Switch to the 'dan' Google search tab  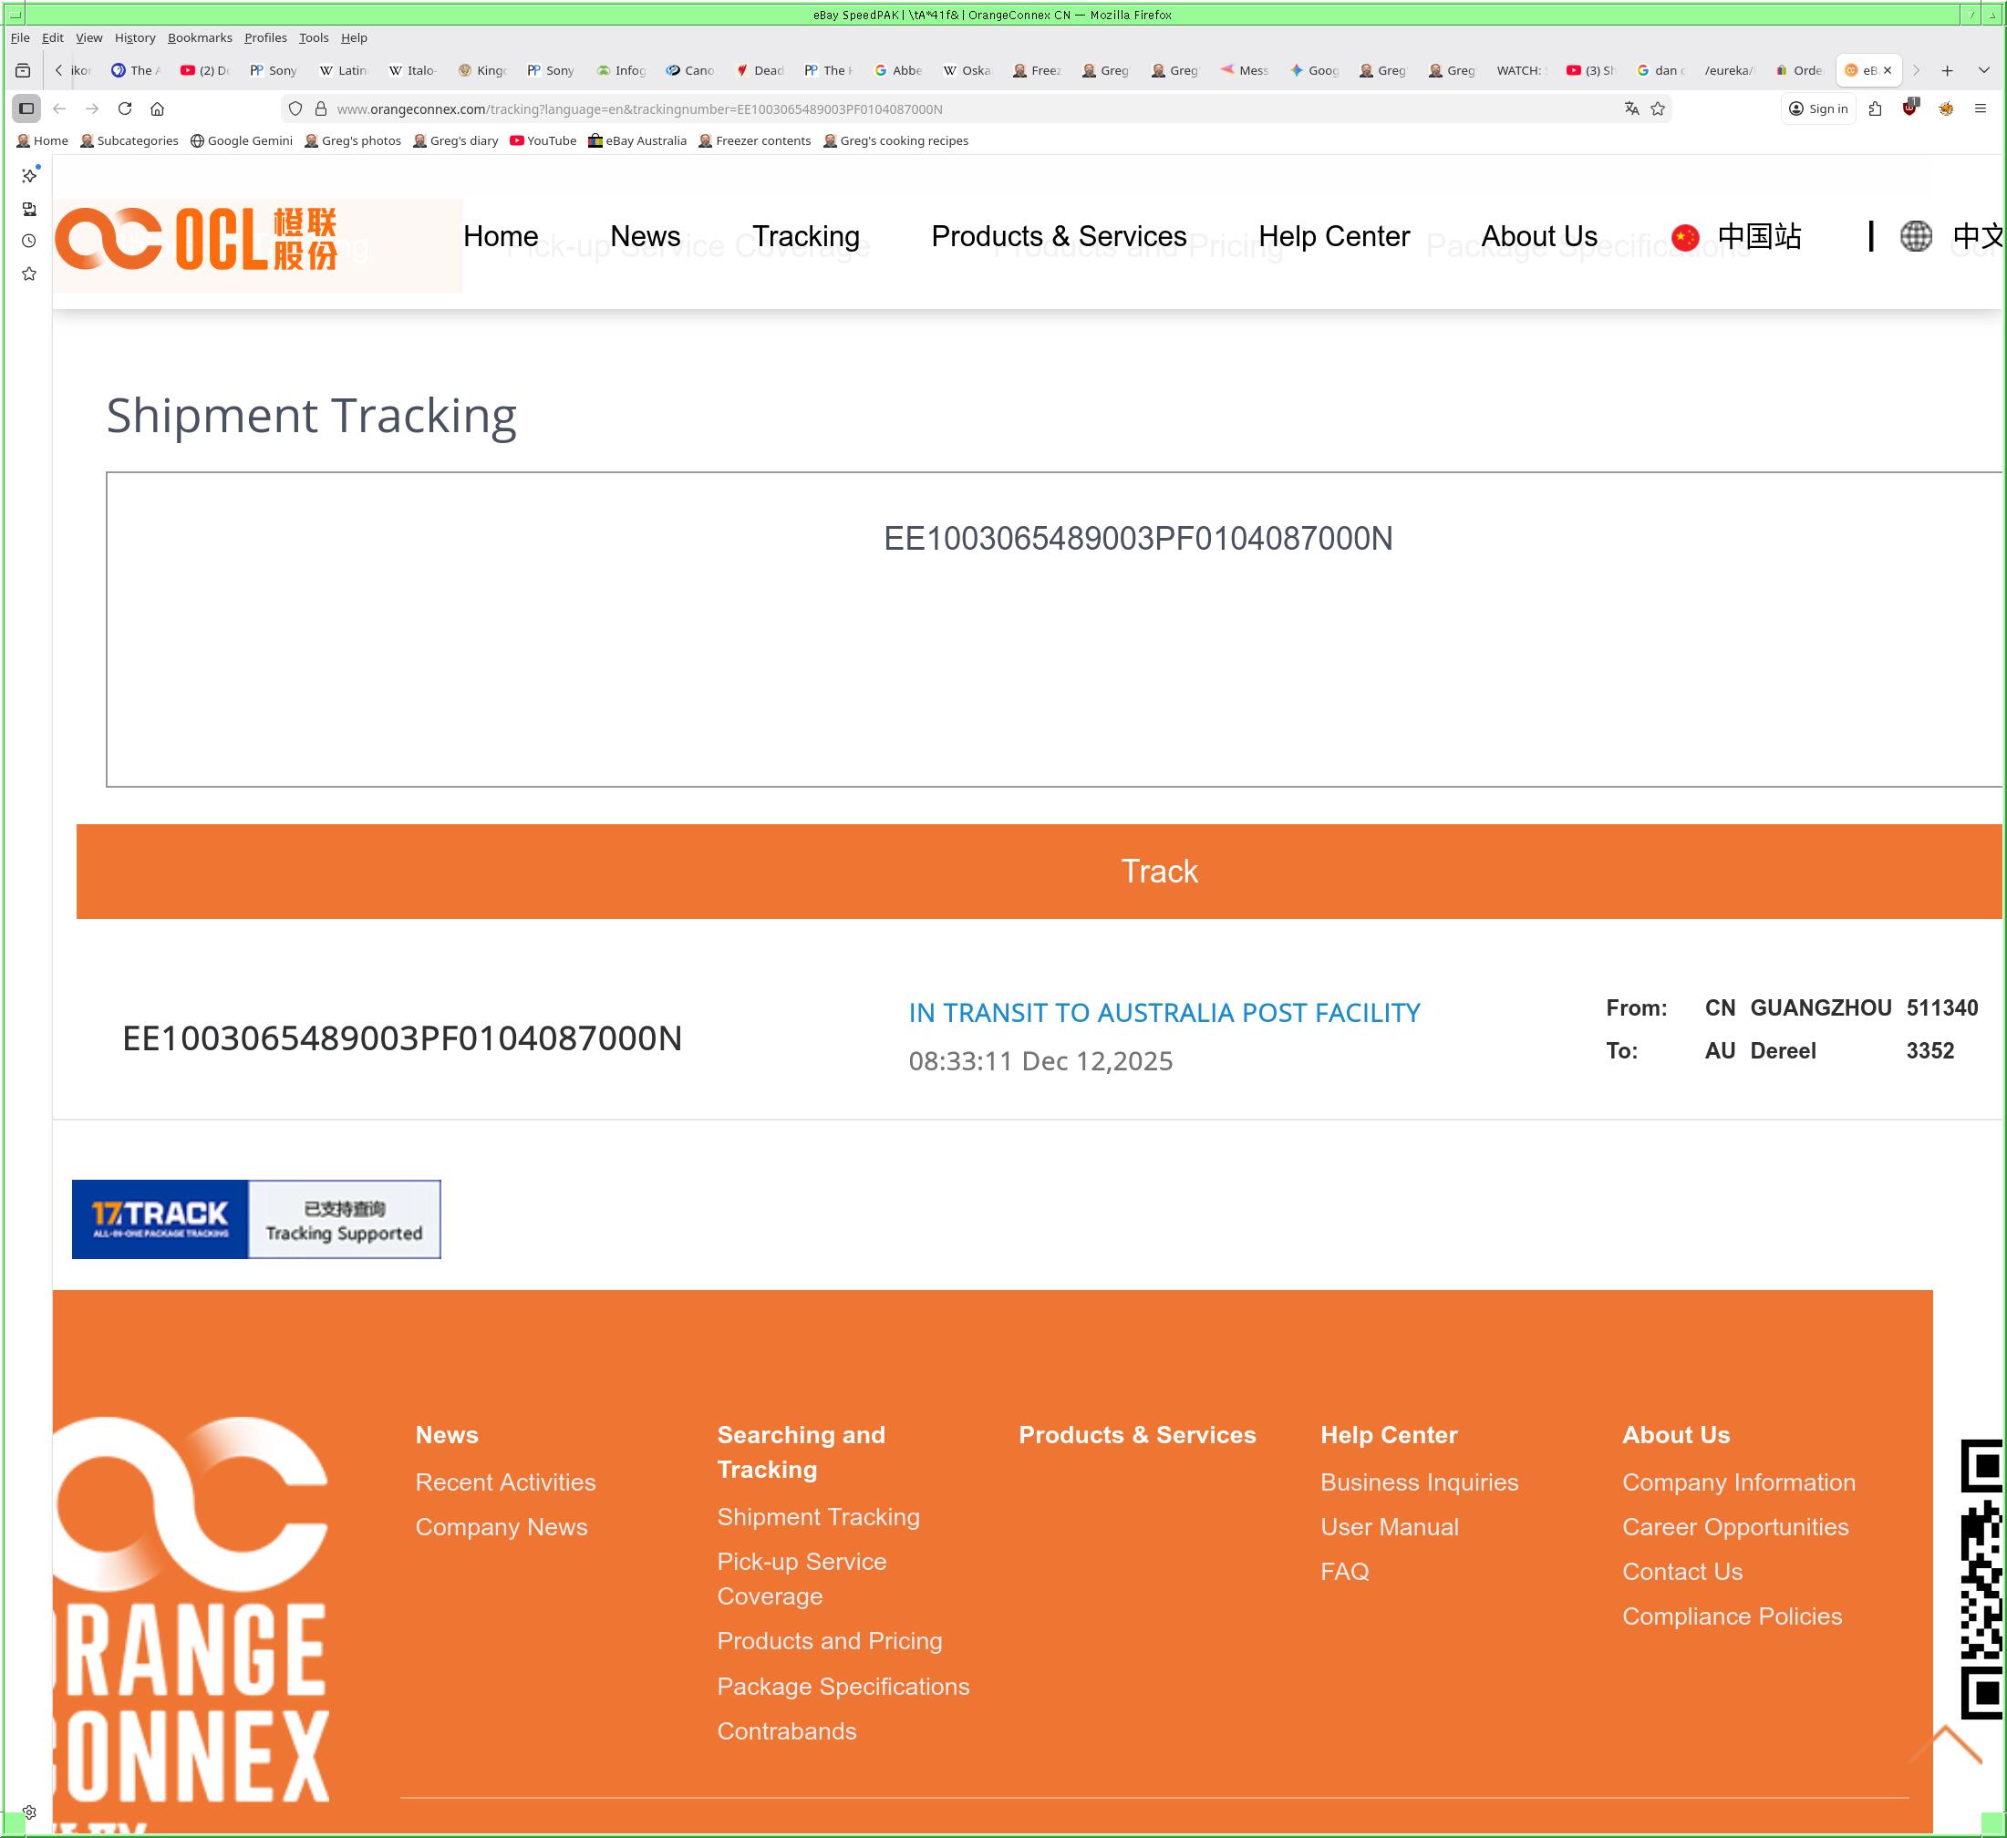click(1659, 70)
